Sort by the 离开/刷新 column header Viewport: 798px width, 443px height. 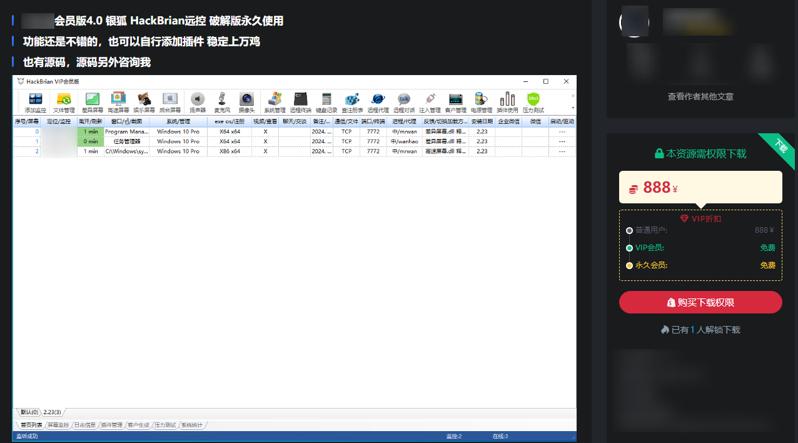[90, 121]
